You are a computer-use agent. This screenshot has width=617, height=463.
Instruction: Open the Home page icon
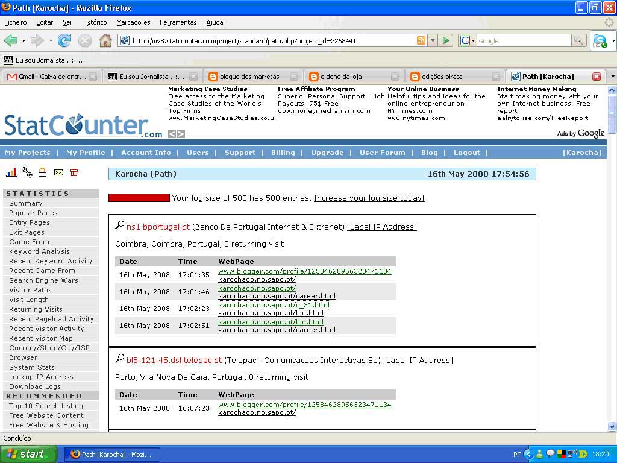click(x=105, y=40)
